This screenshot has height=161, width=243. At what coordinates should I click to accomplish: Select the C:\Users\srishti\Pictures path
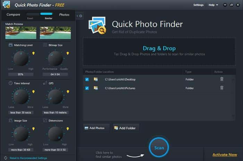(x=120, y=88)
